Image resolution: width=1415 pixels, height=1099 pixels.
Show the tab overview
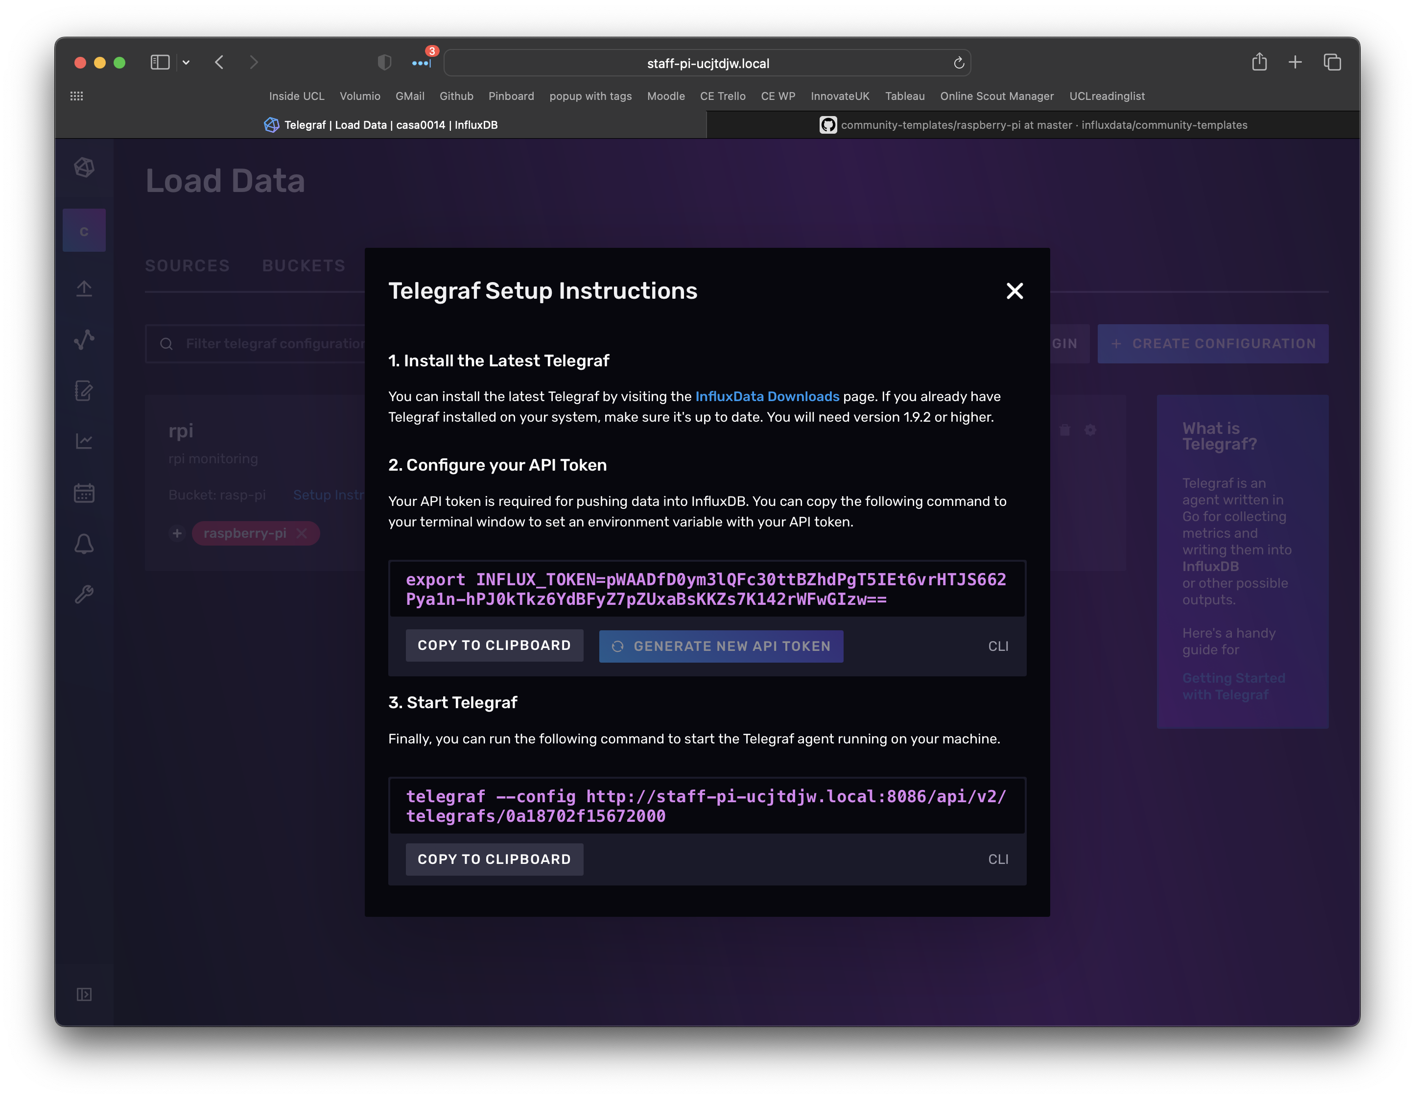click(x=1332, y=62)
